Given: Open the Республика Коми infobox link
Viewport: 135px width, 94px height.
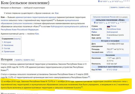Looking at the screenshot, I should pyautogui.click(x=114, y=29).
